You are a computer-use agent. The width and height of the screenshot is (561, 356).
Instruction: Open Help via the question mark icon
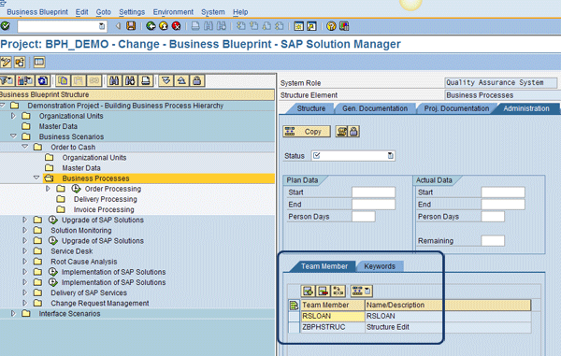pos(331,26)
